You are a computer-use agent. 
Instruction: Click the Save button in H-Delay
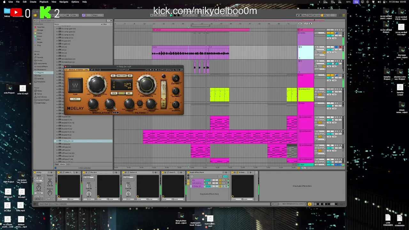tap(177, 70)
